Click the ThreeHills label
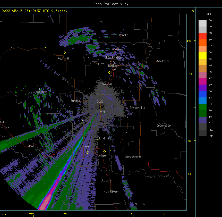 (138, 108)
